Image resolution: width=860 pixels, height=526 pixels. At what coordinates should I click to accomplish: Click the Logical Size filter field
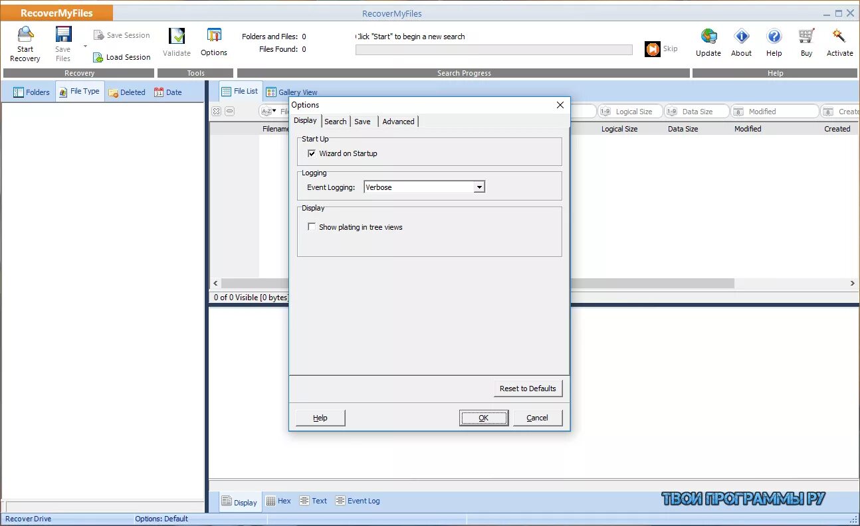click(630, 112)
